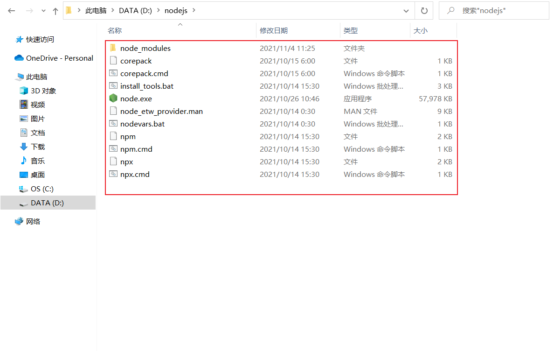Click the OS (C:) drive icon
The image size is (554, 351).
tap(23, 189)
